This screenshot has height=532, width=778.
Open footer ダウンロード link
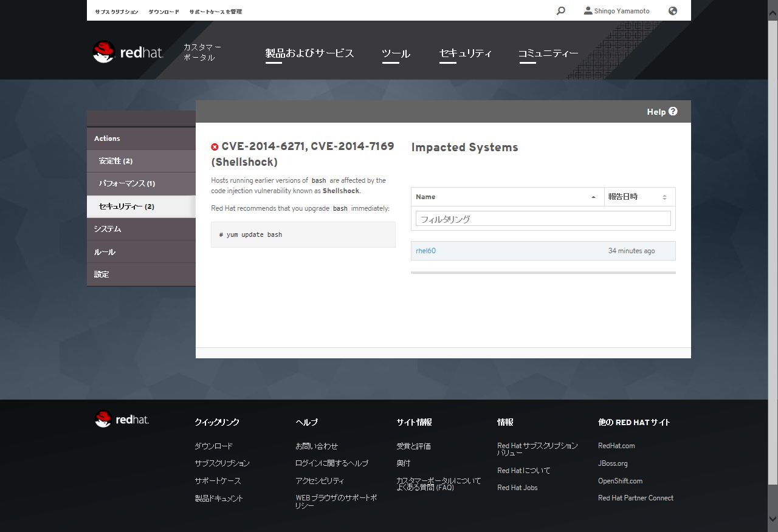point(213,446)
